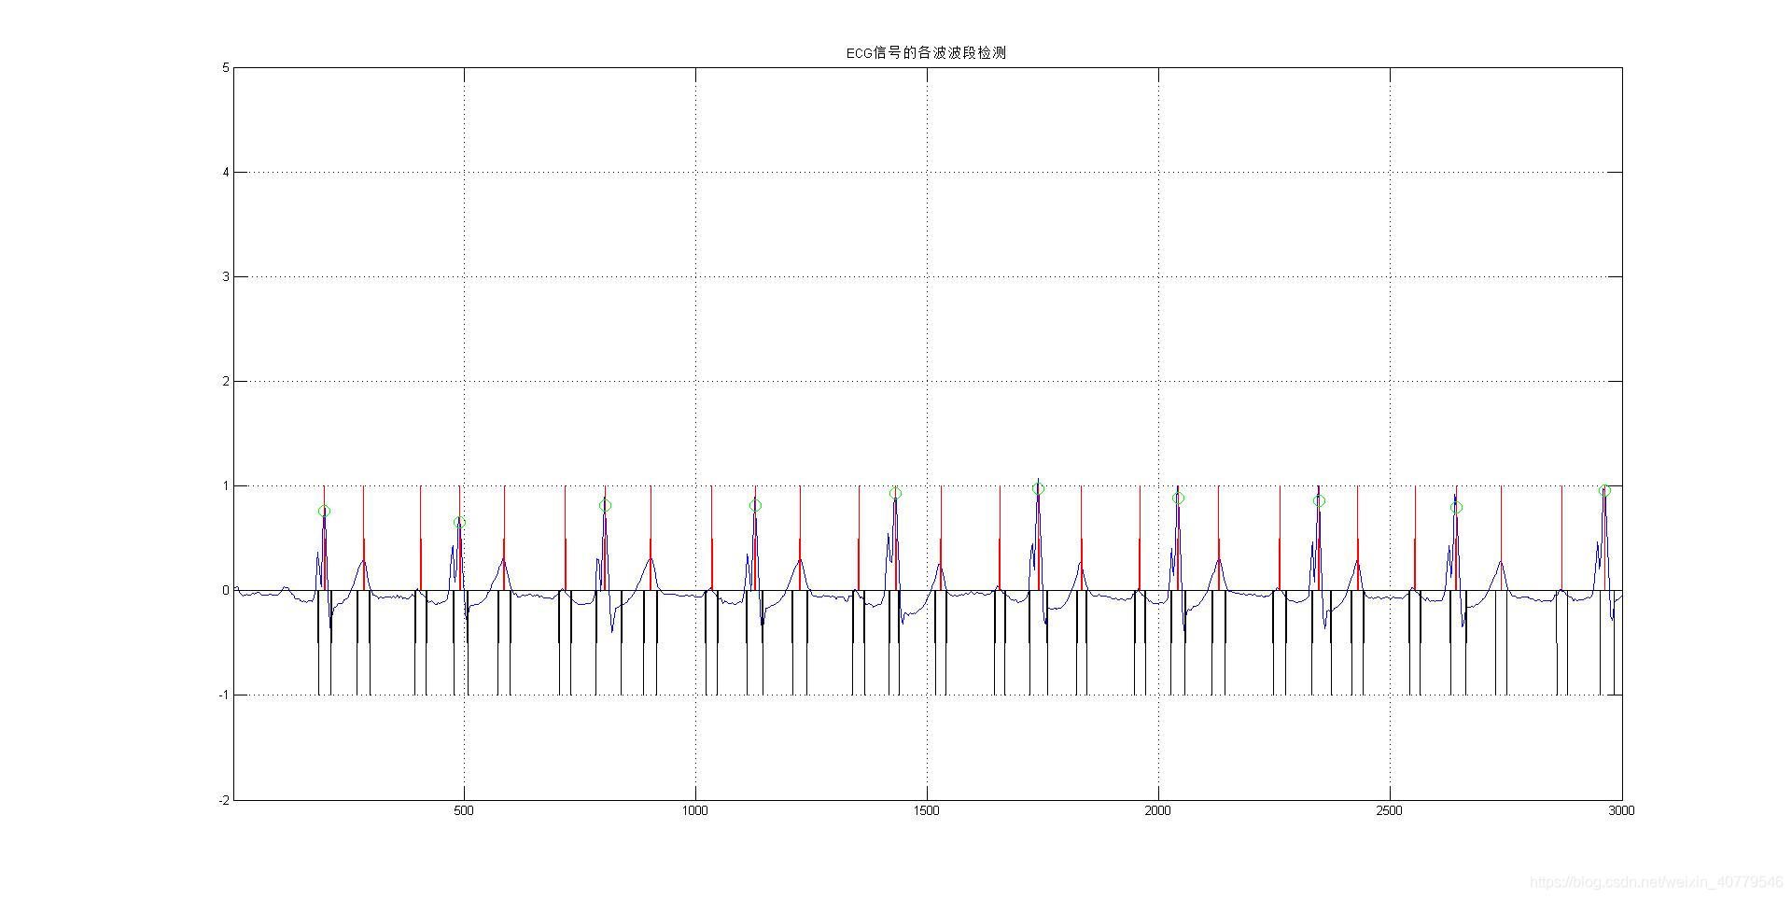Click the plot title "ECG信号的各波波段检测"
This screenshot has width=1792, height=899.
click(926, 53)
